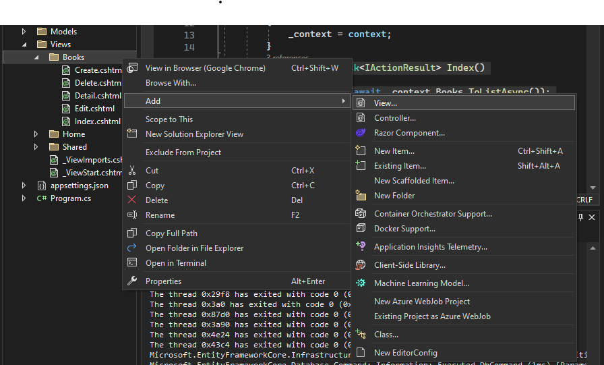Expand the appsettings.json node
Image resolution: width=604 pixels, height=365 pixels.
click(x=24, y=186)
